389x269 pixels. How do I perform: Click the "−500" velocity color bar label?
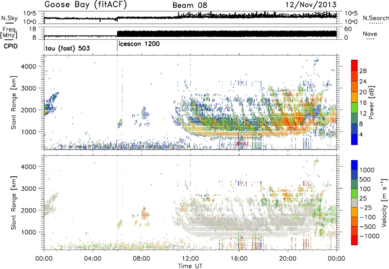click(367, 227)
